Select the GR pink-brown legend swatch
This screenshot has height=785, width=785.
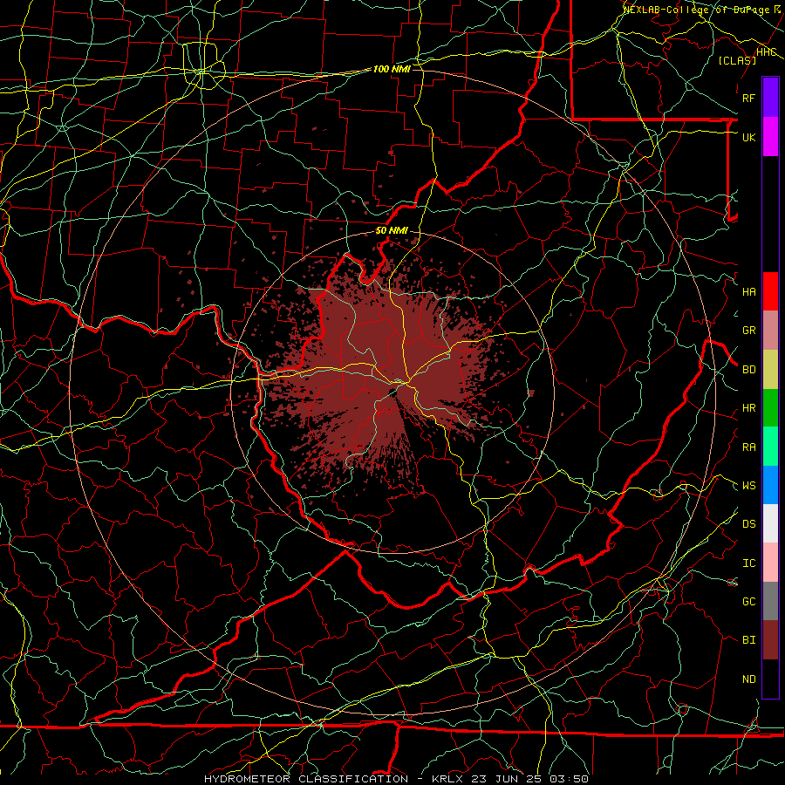(770, 330)
